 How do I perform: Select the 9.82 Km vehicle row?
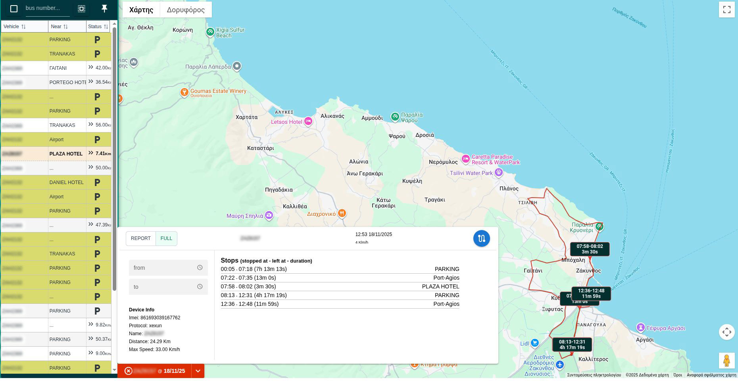(x=56, y=325)
